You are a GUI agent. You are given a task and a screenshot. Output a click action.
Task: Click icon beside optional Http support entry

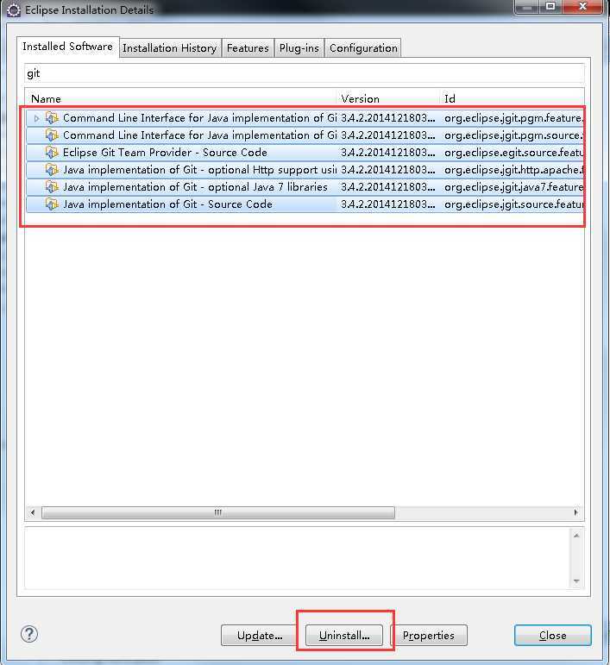click(52, 170)
